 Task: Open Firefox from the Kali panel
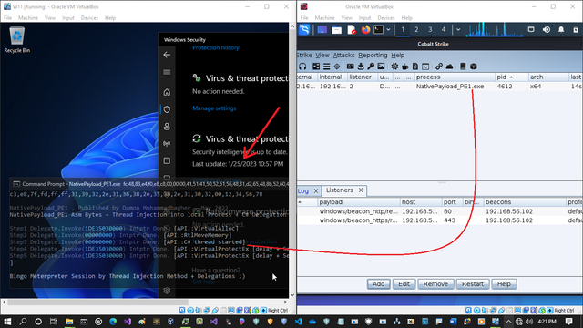(365, 30)
